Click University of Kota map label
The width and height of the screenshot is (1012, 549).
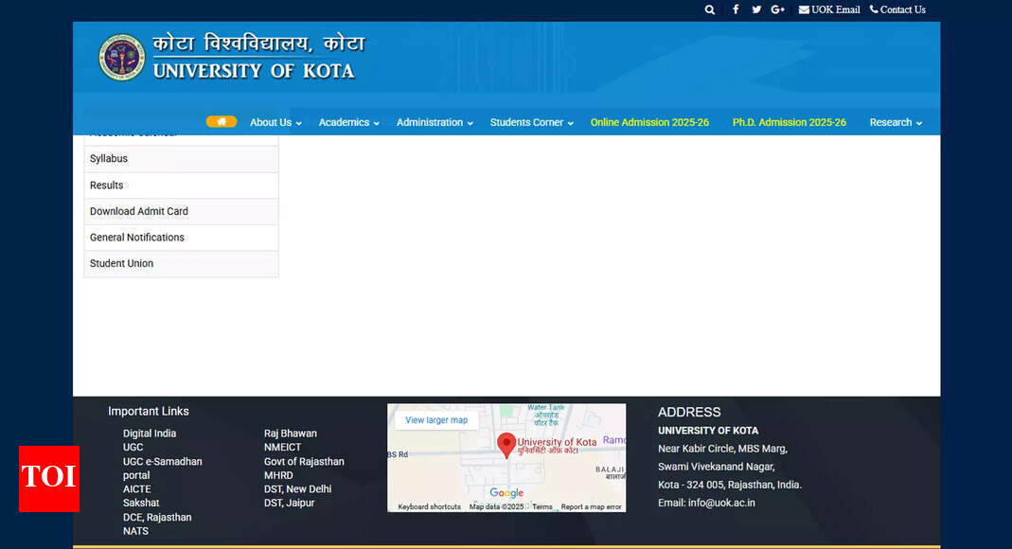tap(557, 442)
